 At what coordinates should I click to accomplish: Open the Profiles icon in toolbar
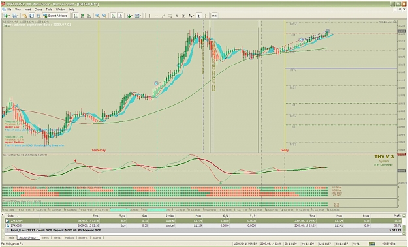click(x=14, y=16)
